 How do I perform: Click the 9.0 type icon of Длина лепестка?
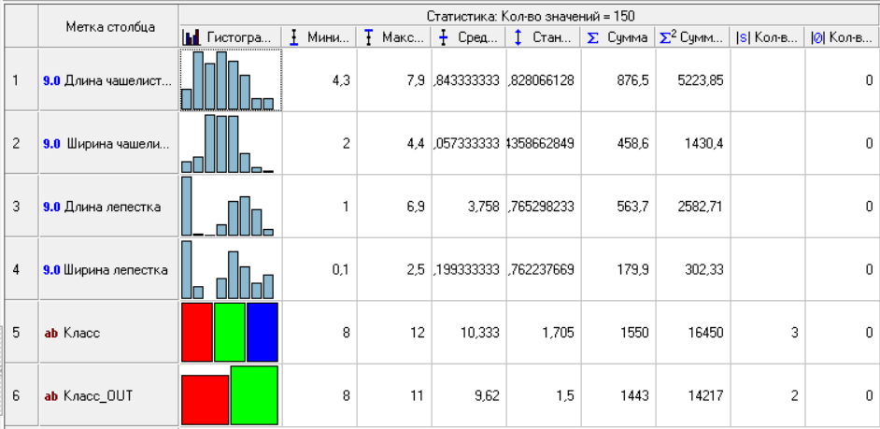[x=51, y=207]
